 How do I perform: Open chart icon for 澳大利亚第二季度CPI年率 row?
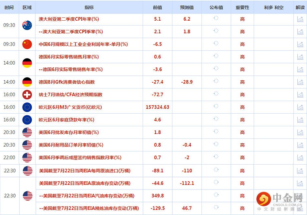click(x=300, y=19)
